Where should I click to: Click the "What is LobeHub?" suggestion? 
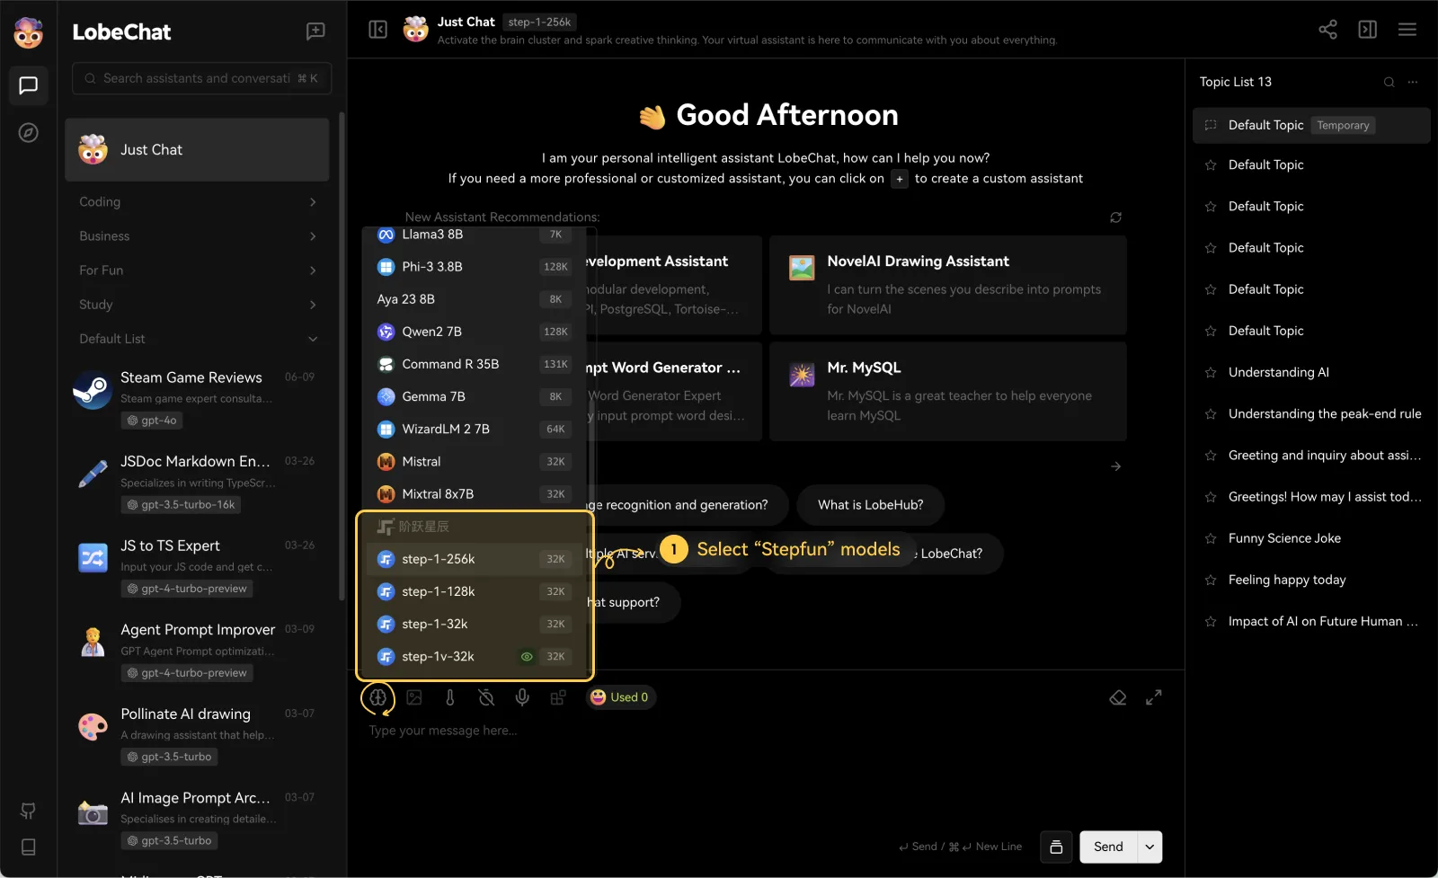coord(870,505)
